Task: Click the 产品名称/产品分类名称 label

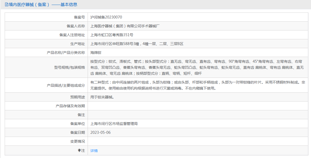Action: point(66,53)
